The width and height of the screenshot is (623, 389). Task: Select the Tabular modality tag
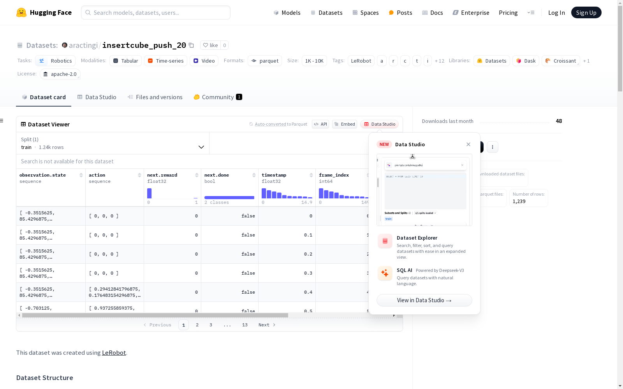126,61
